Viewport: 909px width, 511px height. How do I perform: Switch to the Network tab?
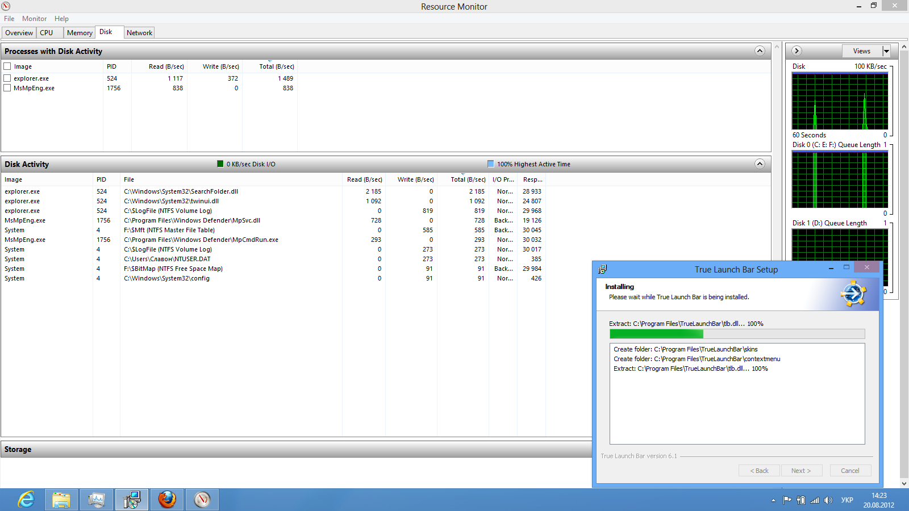[x=139, y=33]
